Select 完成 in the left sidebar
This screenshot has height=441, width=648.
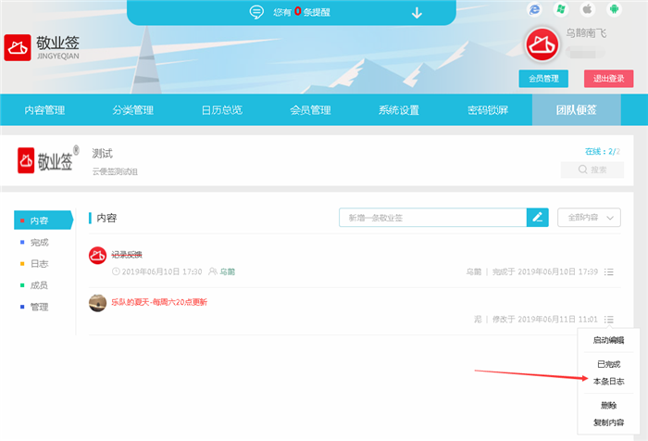point(39,242)
